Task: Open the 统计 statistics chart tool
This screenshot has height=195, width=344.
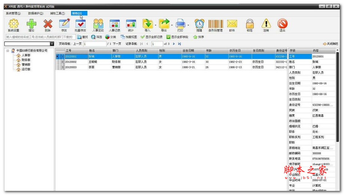Action: pyautogui.click(x=131, y=25)
